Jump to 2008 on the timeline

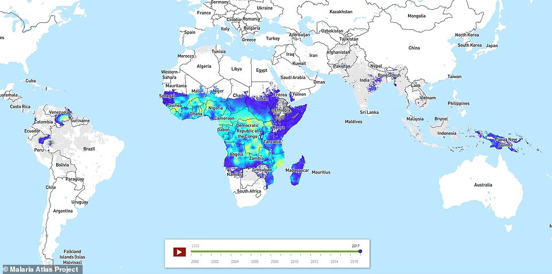[x=275, y=260]
